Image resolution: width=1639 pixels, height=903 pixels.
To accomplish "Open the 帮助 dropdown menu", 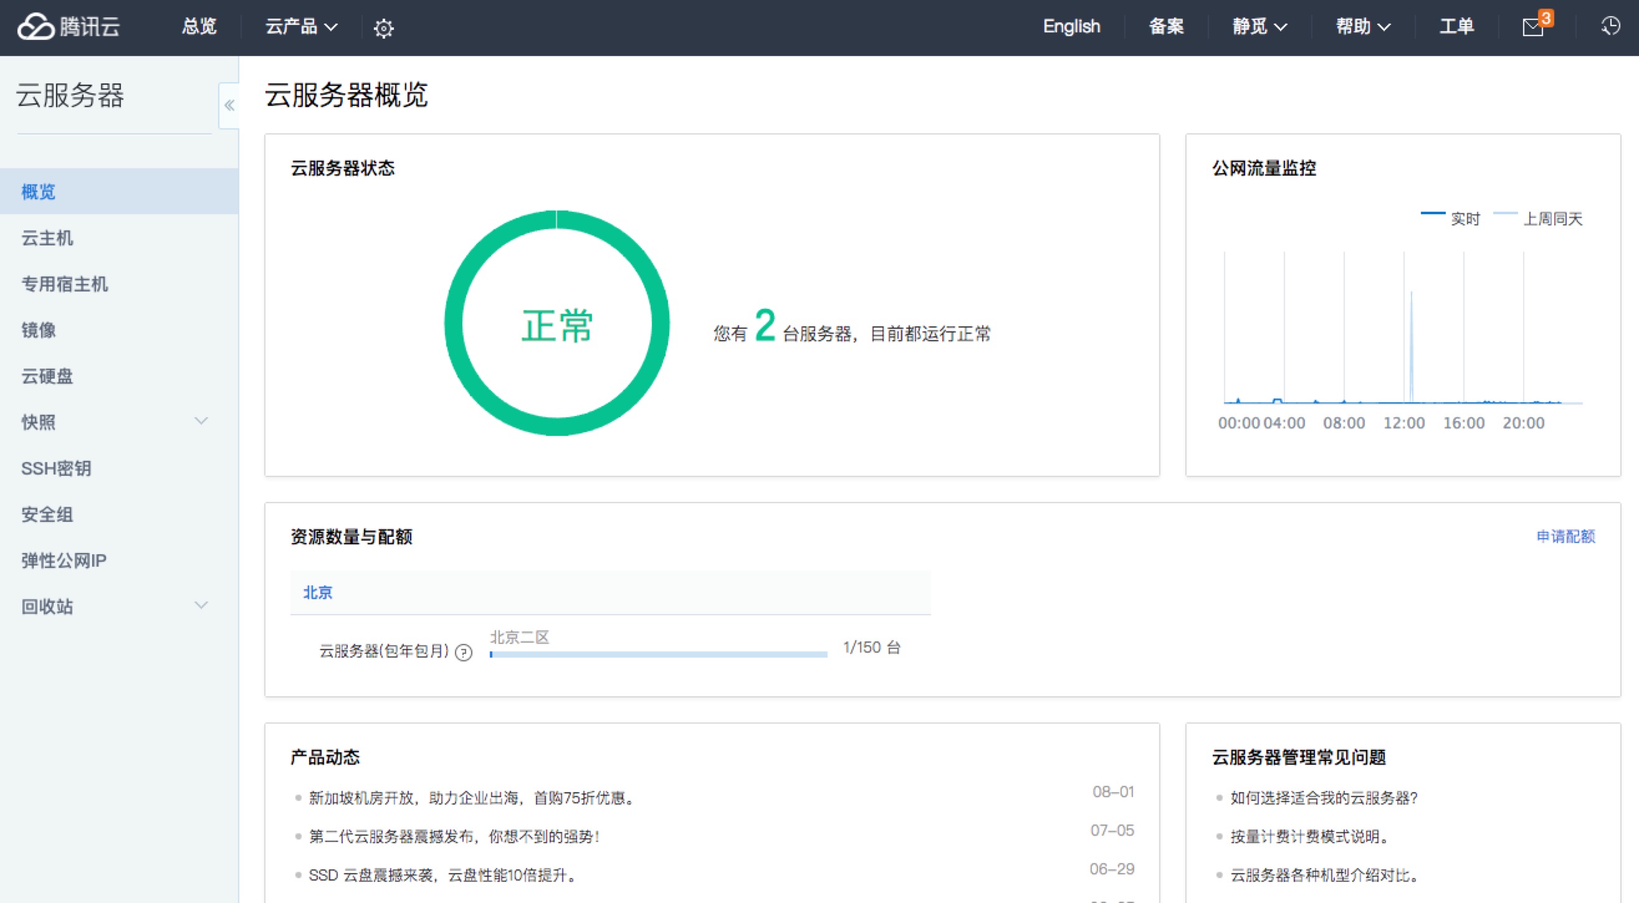I will tap(1362, 27).
